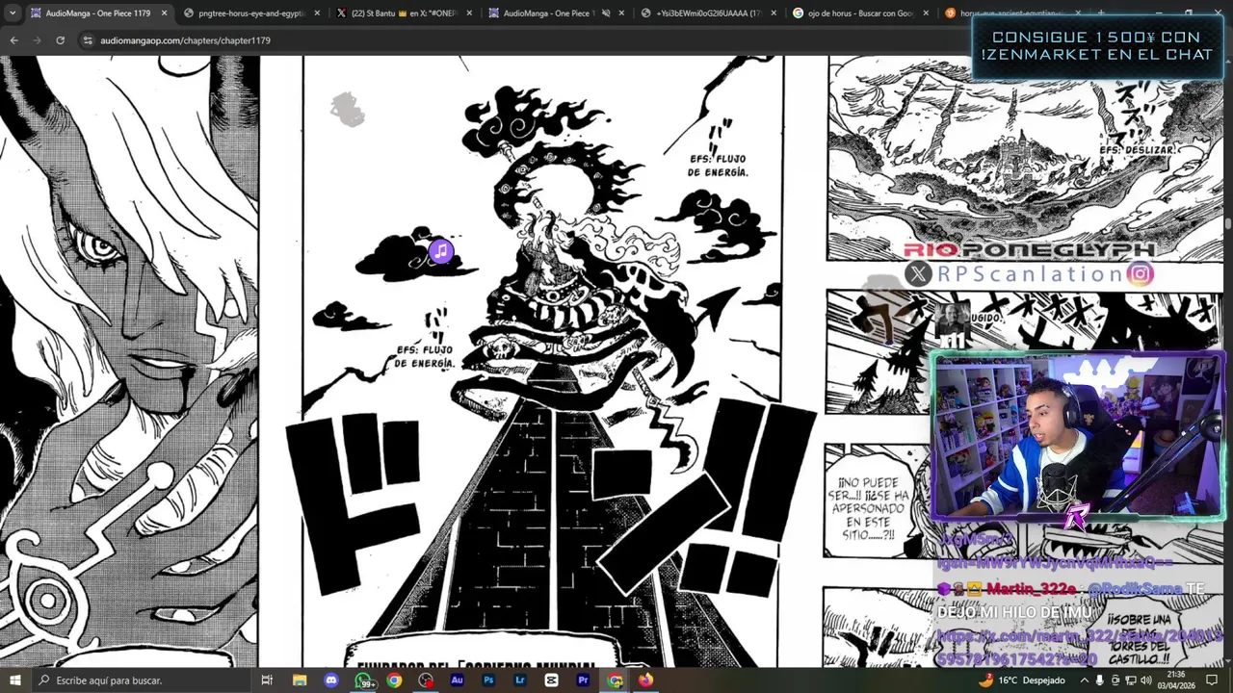Reload the AudioManga page

[x=60, y=40]
